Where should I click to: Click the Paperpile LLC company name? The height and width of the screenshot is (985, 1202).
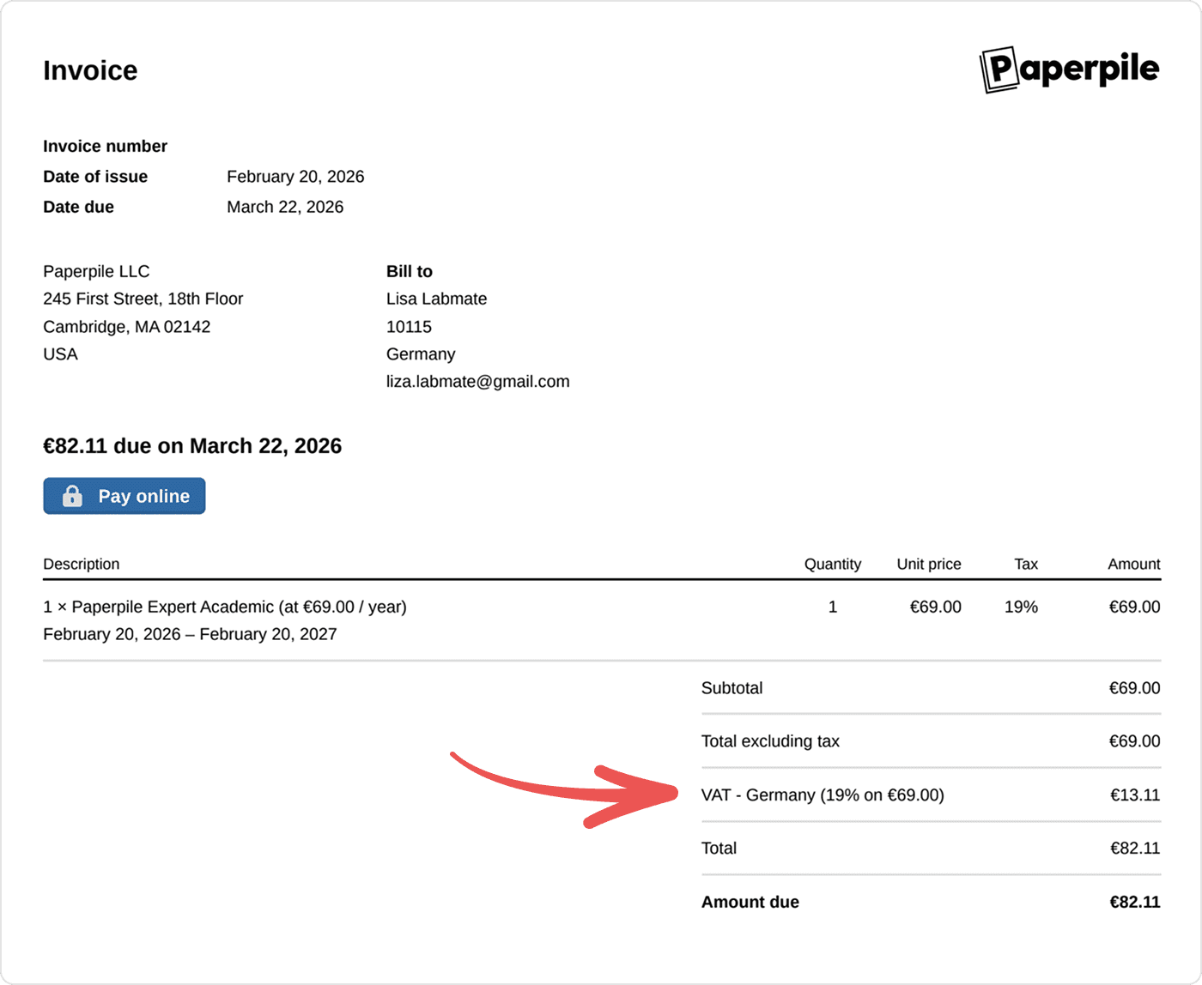click(96, 272)
